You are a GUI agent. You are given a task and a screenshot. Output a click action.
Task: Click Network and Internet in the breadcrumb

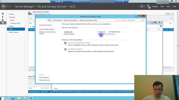pos(70,20)
